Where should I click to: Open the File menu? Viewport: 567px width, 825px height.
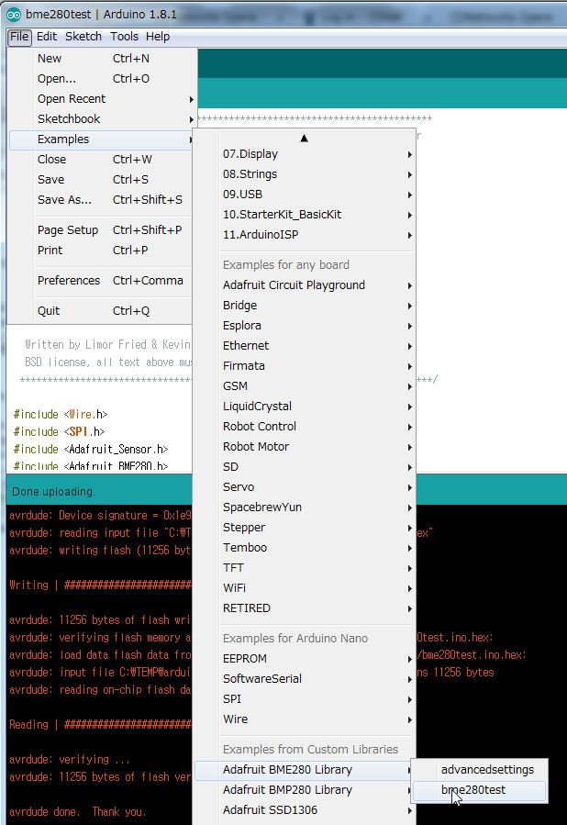click(19, 37)
